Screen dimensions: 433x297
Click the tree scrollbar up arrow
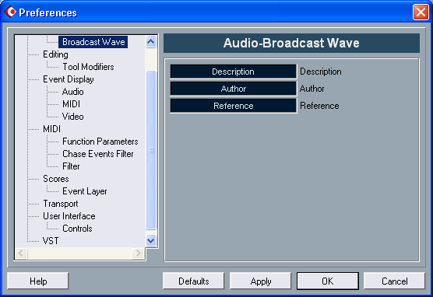151,42
